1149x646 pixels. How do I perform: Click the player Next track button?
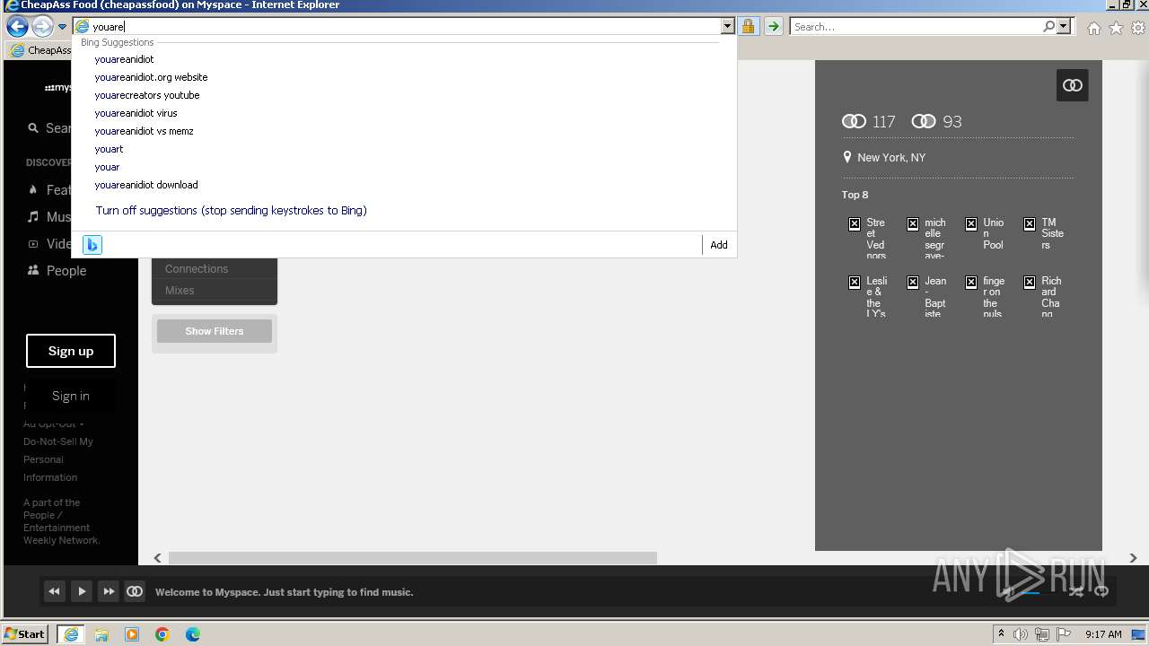pos(109,591)
